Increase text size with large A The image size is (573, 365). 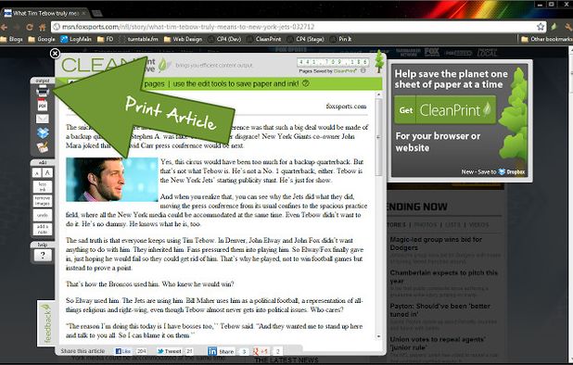point(47,172)
